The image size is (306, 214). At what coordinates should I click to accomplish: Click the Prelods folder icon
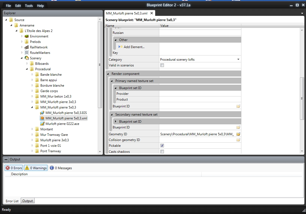click(x=27, y=42)
